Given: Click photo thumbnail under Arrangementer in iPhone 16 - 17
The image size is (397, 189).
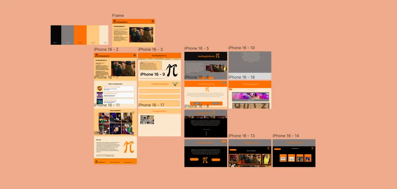Looking at the screenshot, I should [147, 119].
